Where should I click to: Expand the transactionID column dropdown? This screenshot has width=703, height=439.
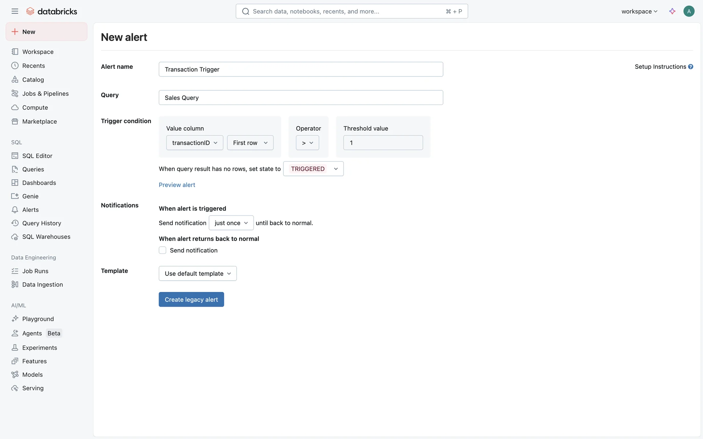[x=195, y=143]
